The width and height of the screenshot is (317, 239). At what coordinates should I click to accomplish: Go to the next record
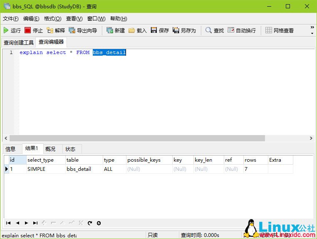26,223
